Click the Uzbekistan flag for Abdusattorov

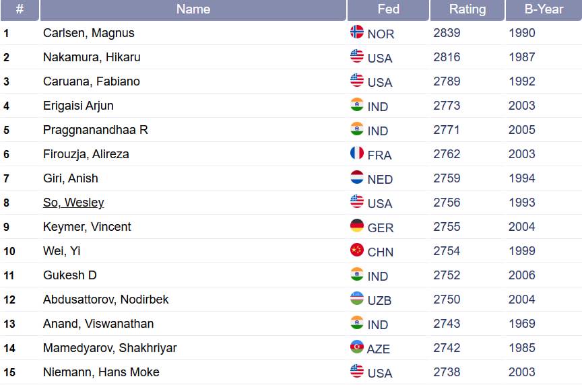[357, 299]
